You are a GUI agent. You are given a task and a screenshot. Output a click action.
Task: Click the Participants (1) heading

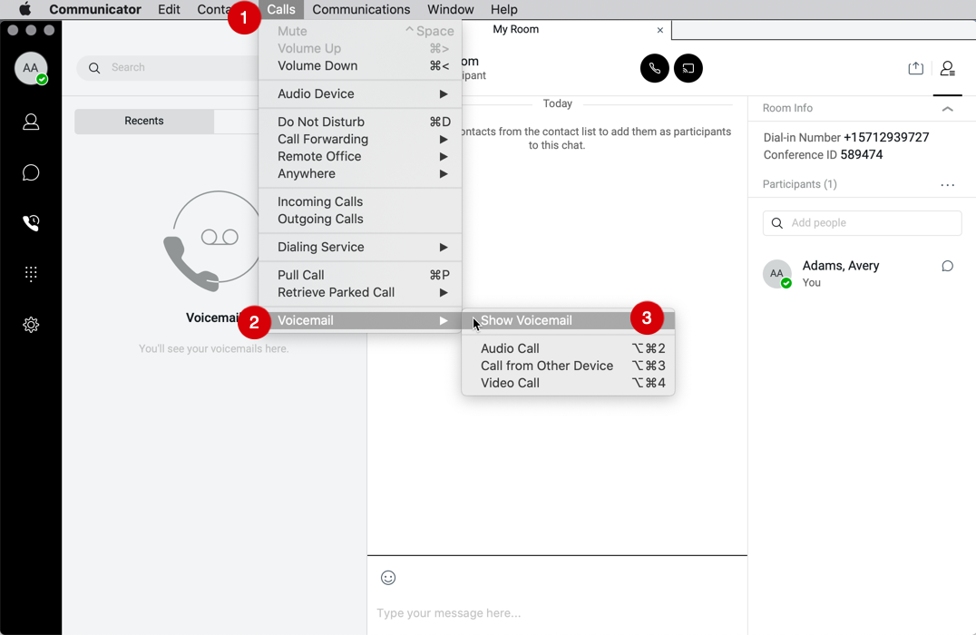[799, 184]
